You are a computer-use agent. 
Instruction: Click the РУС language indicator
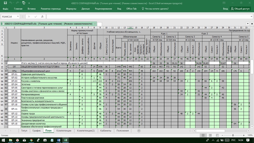pyautogui.click(x=234, y=140)
